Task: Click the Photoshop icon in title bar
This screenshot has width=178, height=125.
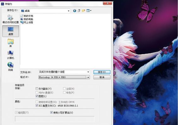Action: (3, 4)
